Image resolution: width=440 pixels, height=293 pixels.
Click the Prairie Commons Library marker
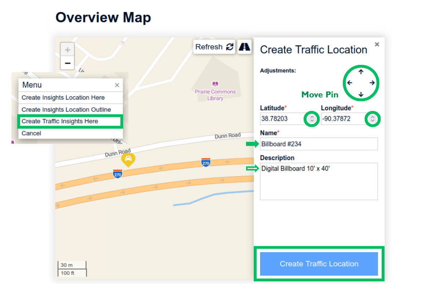point(215,84)
